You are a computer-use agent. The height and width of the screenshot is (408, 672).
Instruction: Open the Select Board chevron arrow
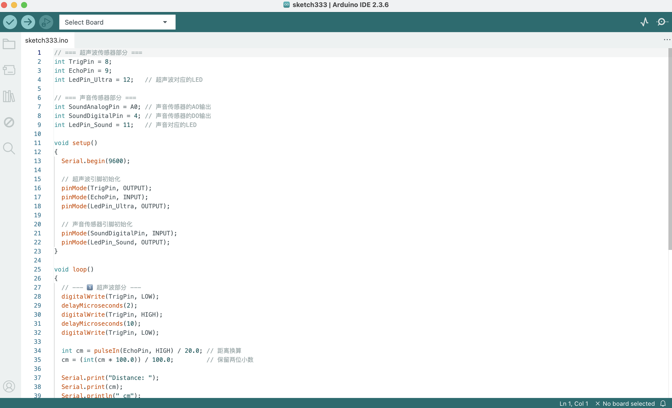[164, 22]
